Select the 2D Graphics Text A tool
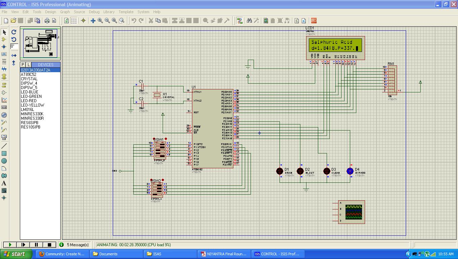This screenshot has width=458, height=259. (x=4, y=183)
